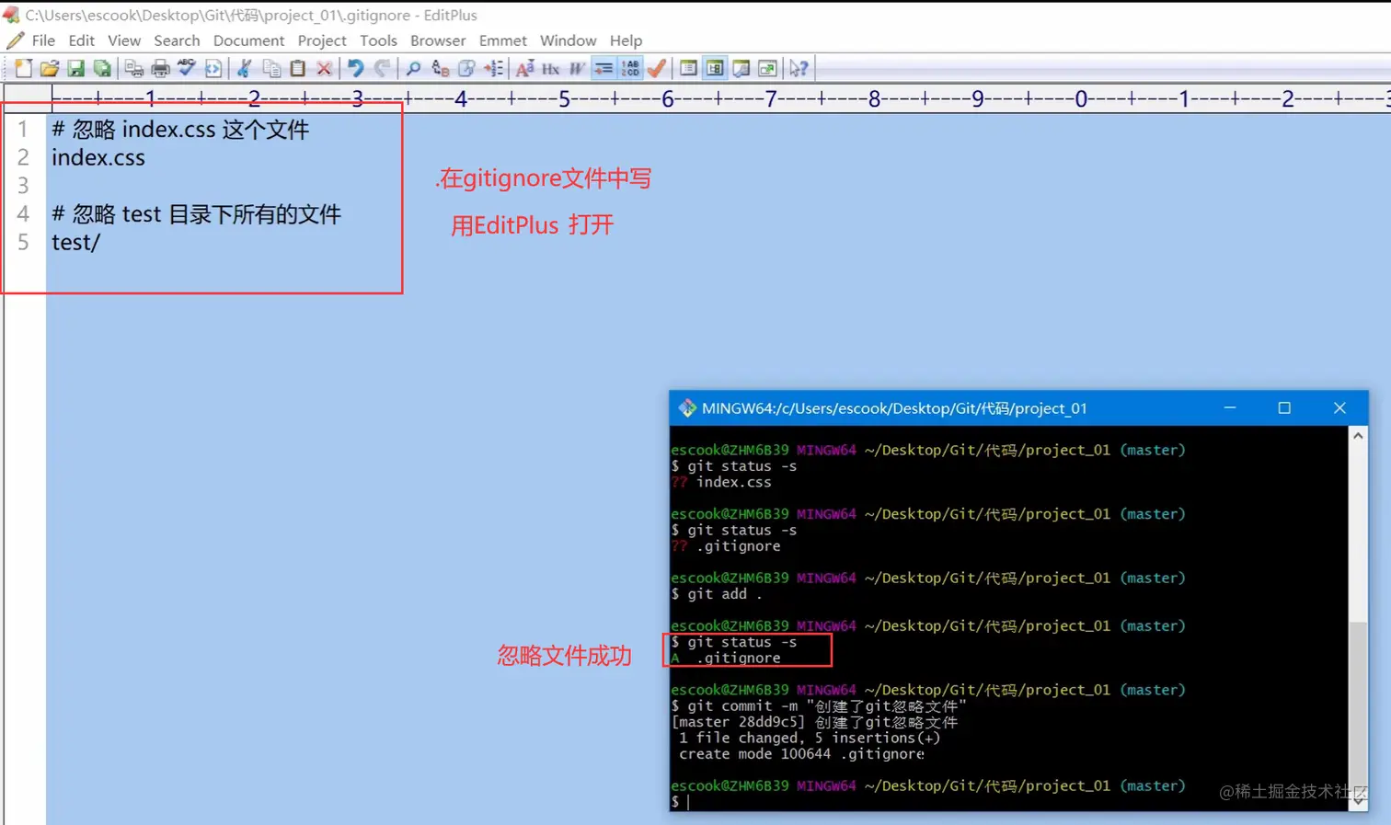The height and width of the screenshot is (825, 1391).
Task: Click the Find in Files icon
Action: [466, 68]
